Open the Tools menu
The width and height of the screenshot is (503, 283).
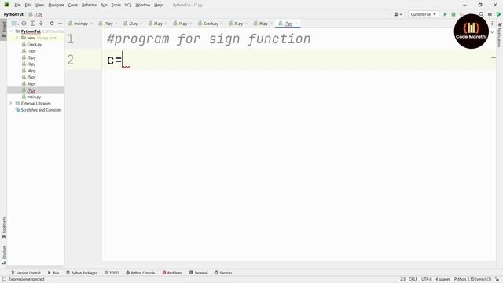coord(116,5)
